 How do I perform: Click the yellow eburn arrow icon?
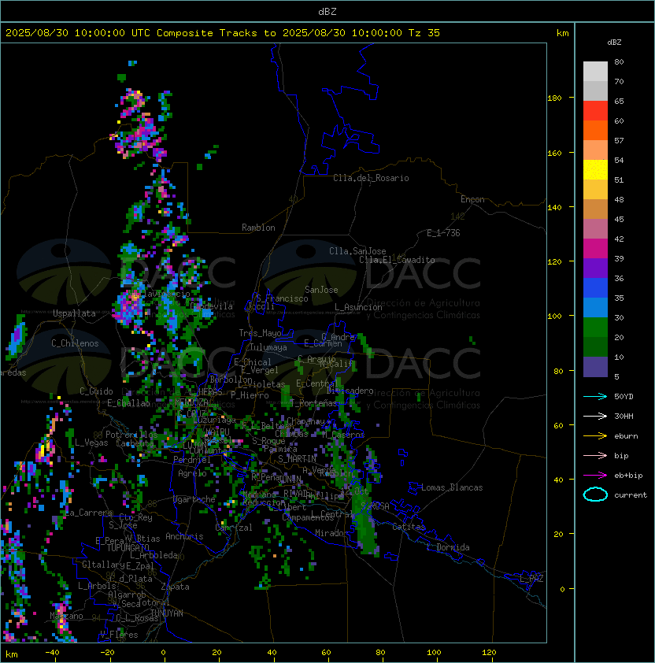595,436
